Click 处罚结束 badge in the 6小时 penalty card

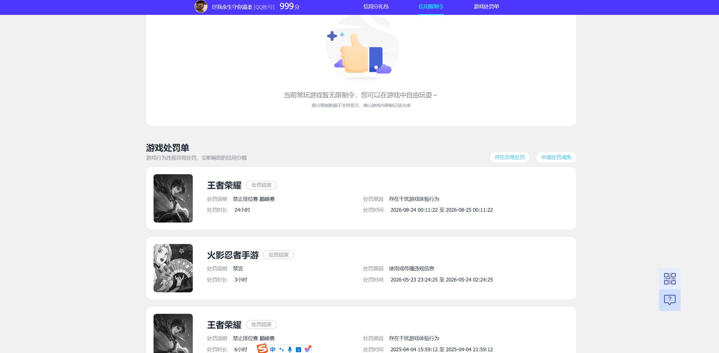(x=261, y=325)
